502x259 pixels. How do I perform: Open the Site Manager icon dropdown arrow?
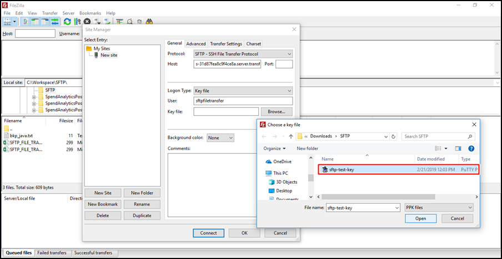[15, 22]
